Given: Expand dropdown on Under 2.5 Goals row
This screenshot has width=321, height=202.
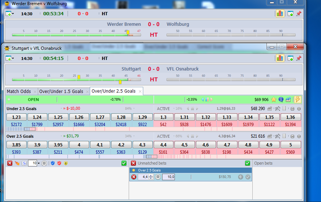Looking at the screenshot, I should (292, 109).
